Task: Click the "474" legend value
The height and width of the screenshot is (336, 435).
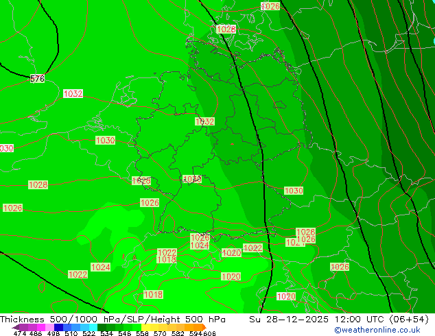Action: tap(20, 333)
